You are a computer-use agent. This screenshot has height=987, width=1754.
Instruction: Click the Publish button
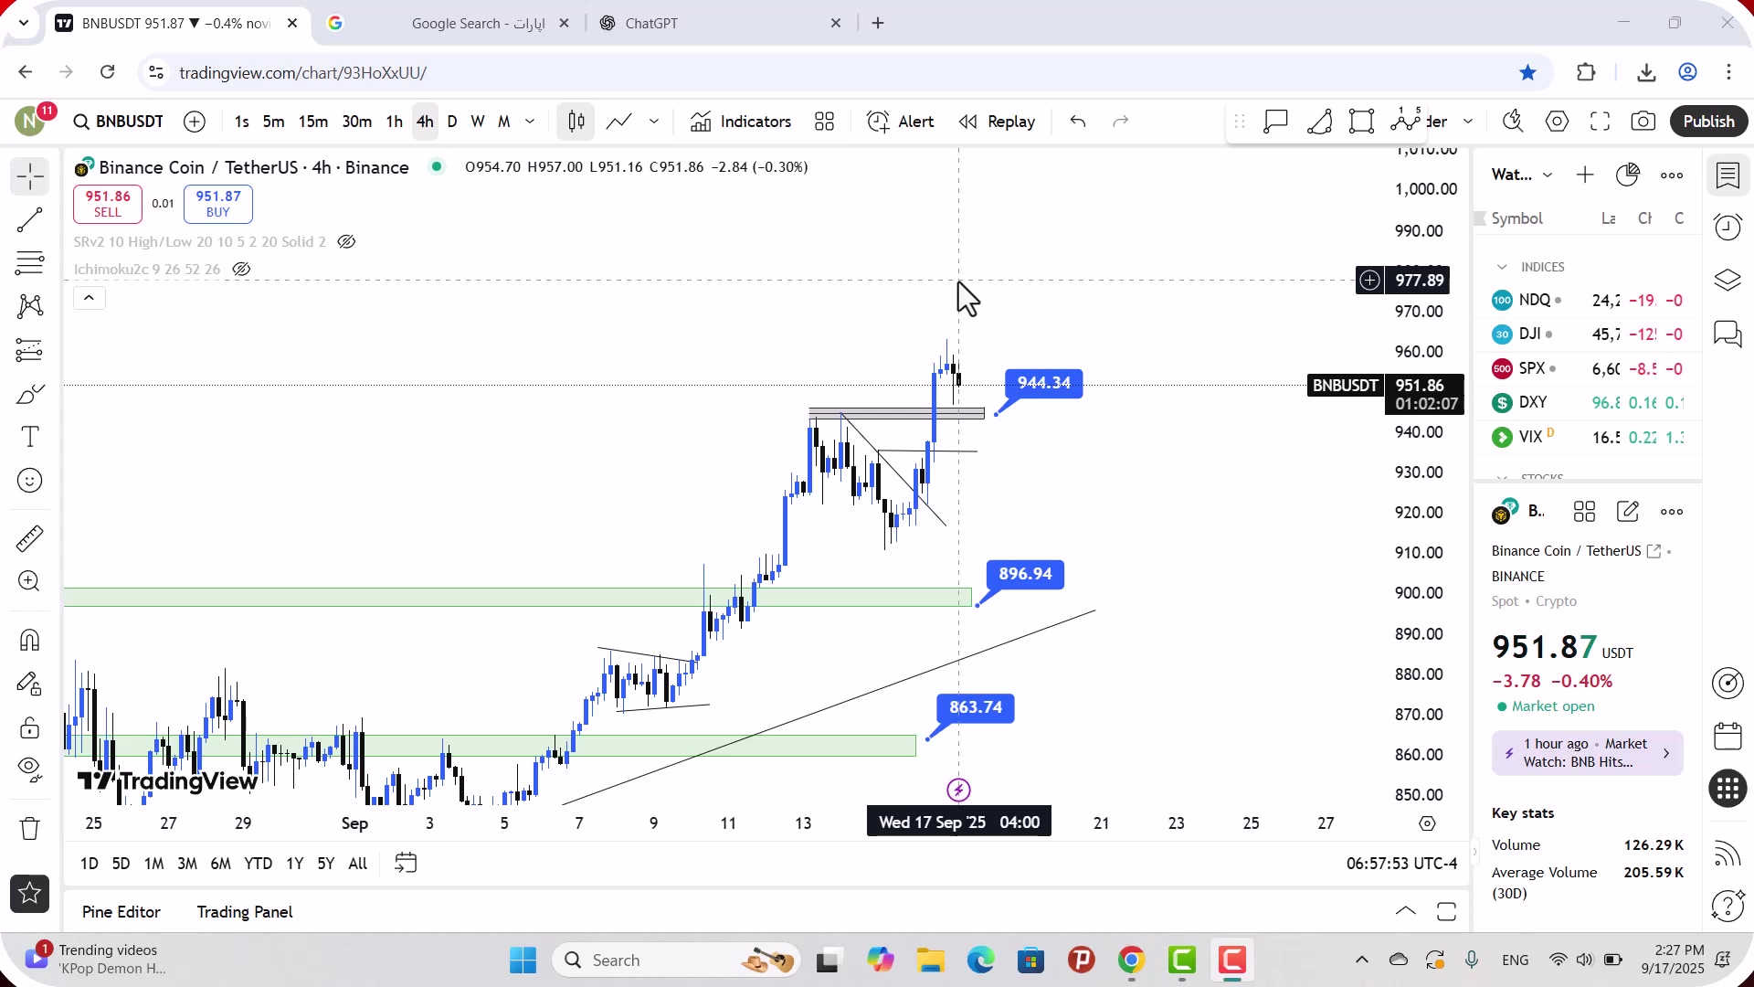pyautogui.click(x=1708, y=122)
